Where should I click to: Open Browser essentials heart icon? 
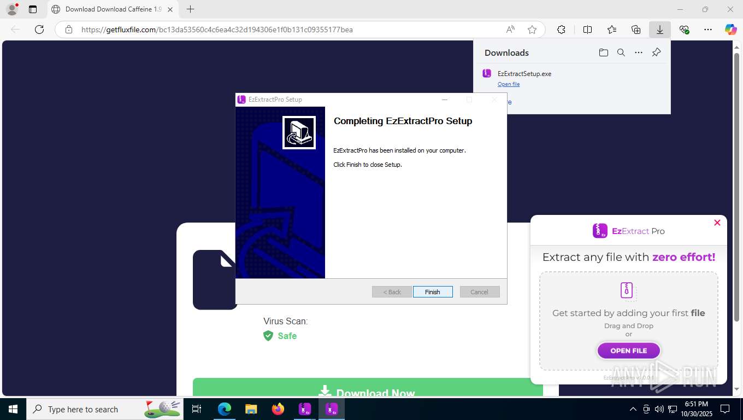coord(684,30)
